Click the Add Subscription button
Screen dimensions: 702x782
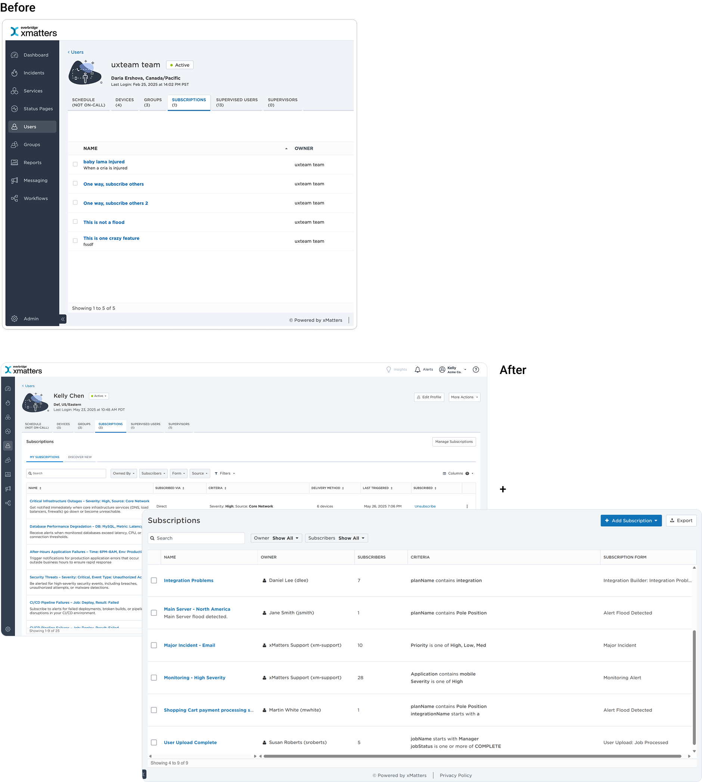click(x=631, y=520)
